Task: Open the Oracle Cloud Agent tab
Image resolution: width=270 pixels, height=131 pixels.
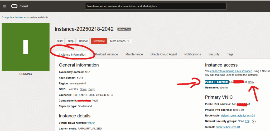Action: click(163, 54)
